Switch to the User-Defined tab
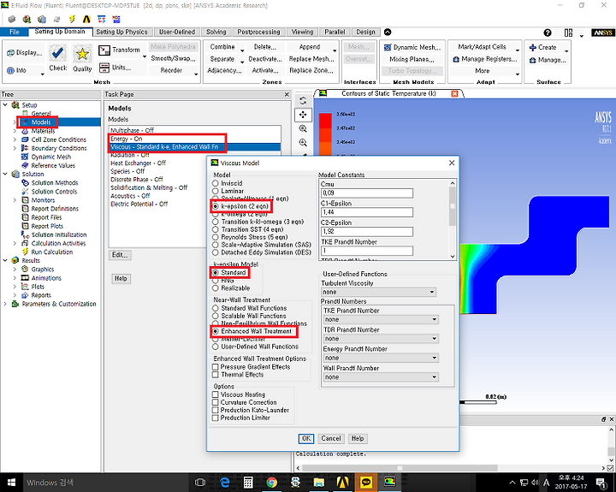The height and width of the screenshot is (492, 616). pos(177,32)
